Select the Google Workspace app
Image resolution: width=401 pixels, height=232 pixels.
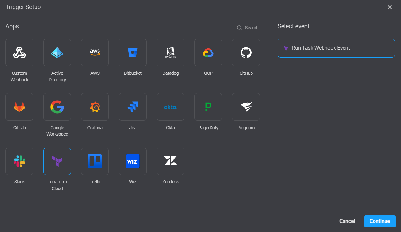click(57, 107)
